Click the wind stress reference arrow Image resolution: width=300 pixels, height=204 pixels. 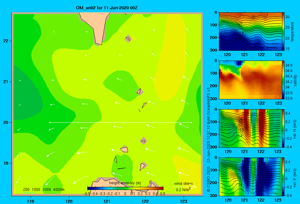click(x=184, y=187)
